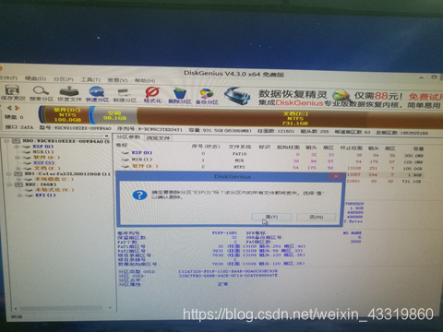Click the ESP(0) partition icon in the table

tap(125, 153)
